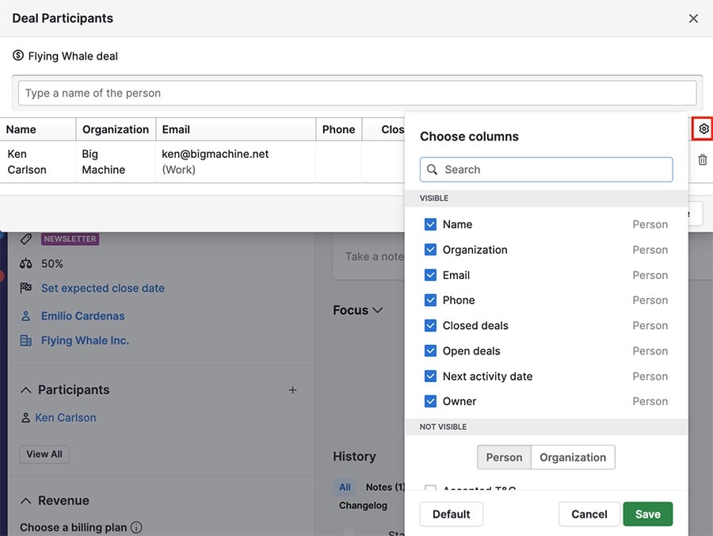Viewport: 713px width, 536px height.
Task: Click the info icon beside billing plan
Action: coord(136,527)
